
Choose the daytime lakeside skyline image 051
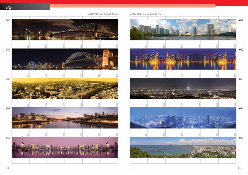[x=183, y=29]
